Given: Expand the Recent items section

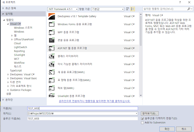Looking at the screenshot, I should point(3,8).
